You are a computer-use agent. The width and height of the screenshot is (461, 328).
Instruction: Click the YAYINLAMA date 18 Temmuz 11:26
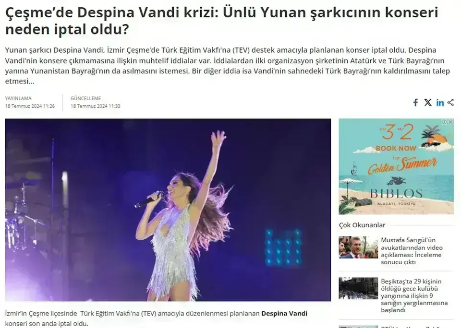30,106
